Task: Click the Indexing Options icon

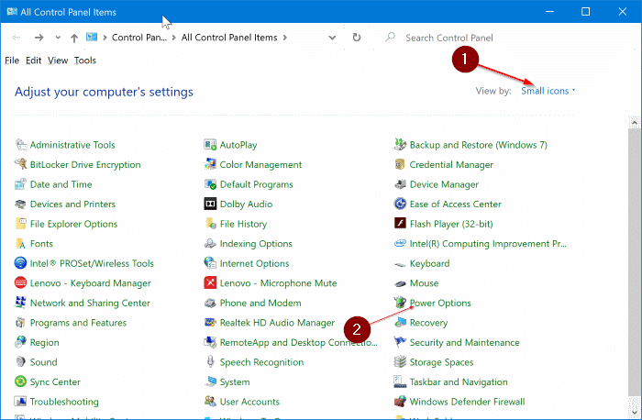Action: (210, 244)
